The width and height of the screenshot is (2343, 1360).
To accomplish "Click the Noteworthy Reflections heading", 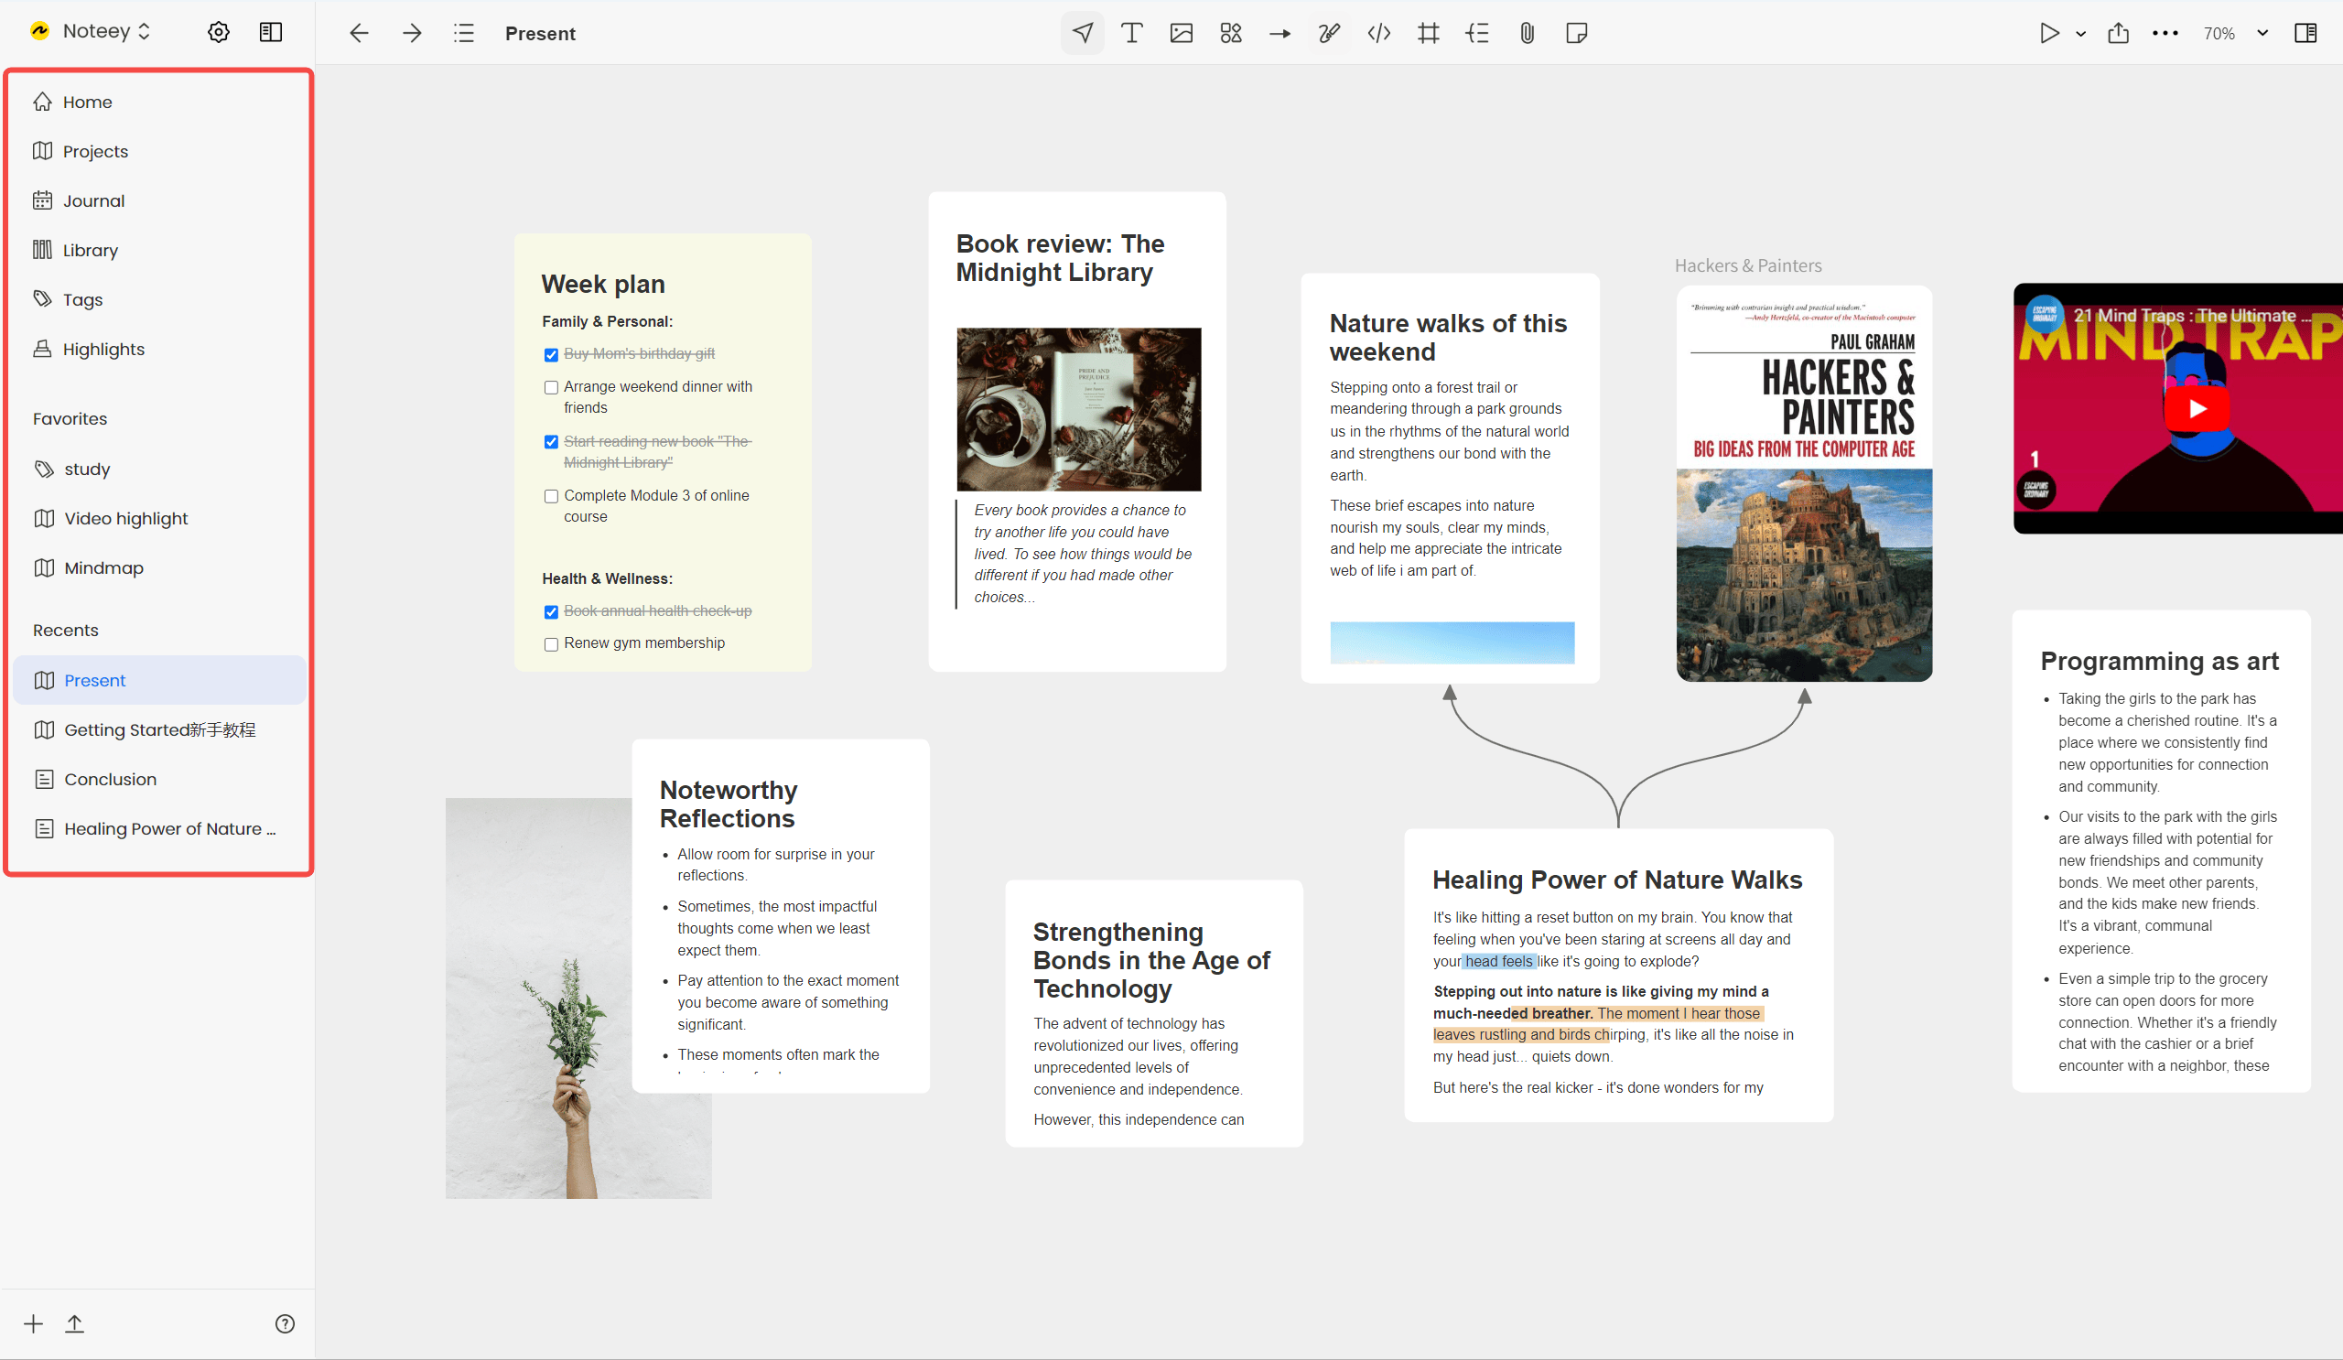I will click(728, 804).
